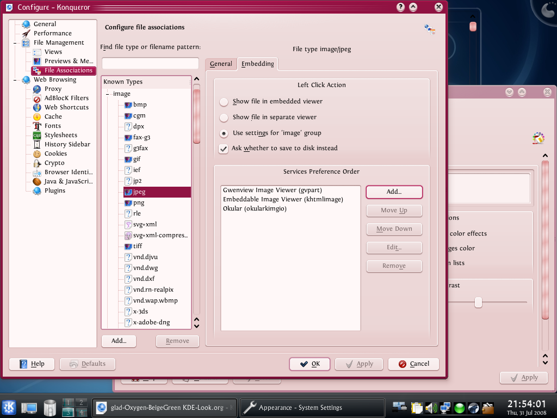This screenshot has width=557, height=418.
Task: Open the trash can in the panel
Action: [x=50, y=408]
